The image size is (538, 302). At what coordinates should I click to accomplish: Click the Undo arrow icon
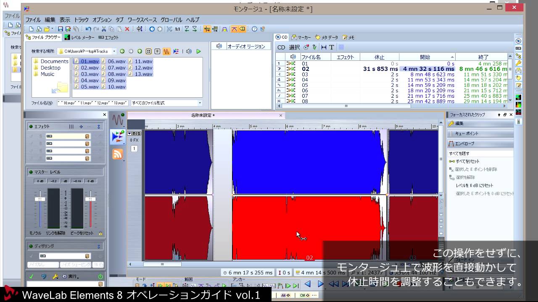(88, 29)
